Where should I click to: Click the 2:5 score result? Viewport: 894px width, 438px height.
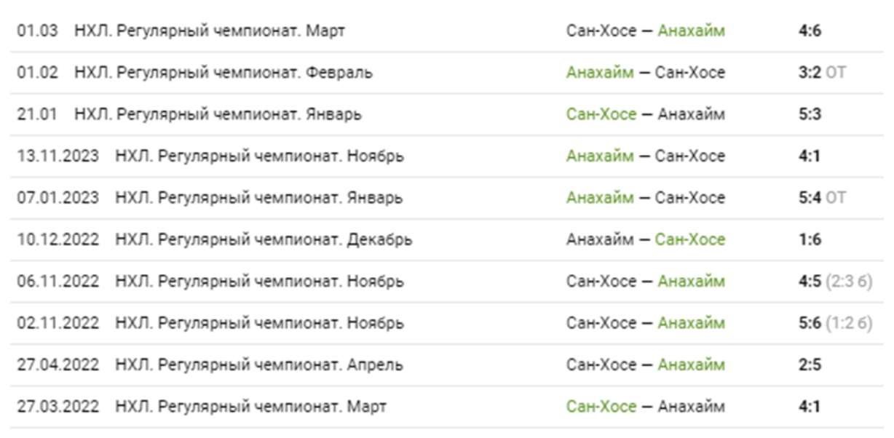click(x=810, y=365)
